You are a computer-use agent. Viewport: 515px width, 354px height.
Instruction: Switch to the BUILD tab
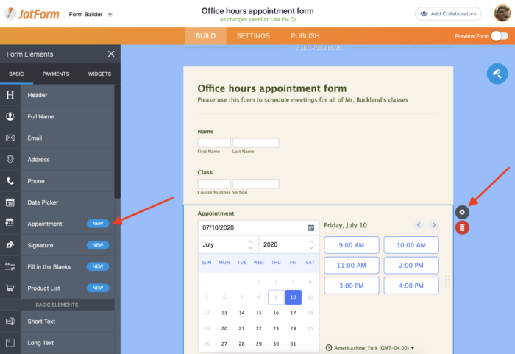click(x=205, y=36)
